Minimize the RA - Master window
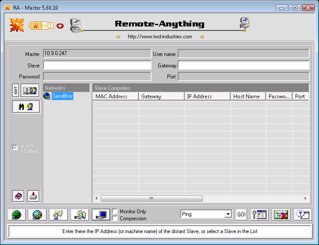 coord(282,8)
